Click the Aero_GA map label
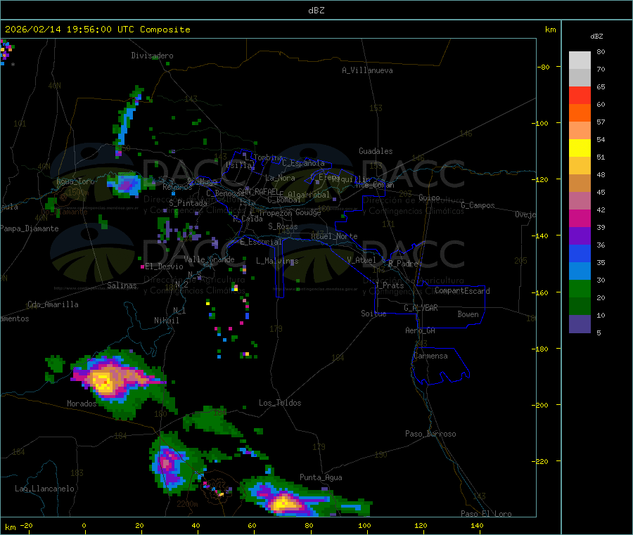This screenshot has height=535, width=633. [420, 330]
